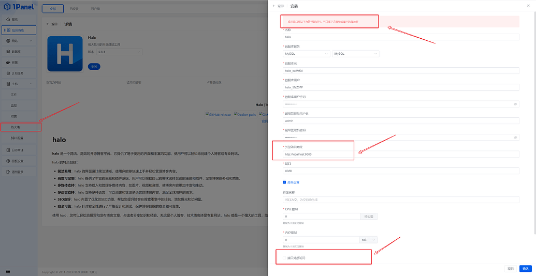
Task: Open the 终端 terminal submenu item
Action: point(19,116)
